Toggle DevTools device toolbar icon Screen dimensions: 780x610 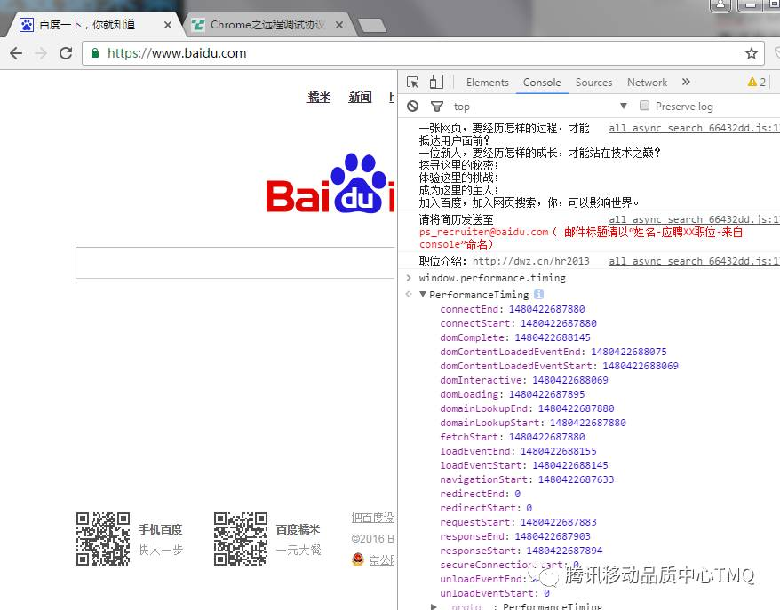[x=436, y=82]
